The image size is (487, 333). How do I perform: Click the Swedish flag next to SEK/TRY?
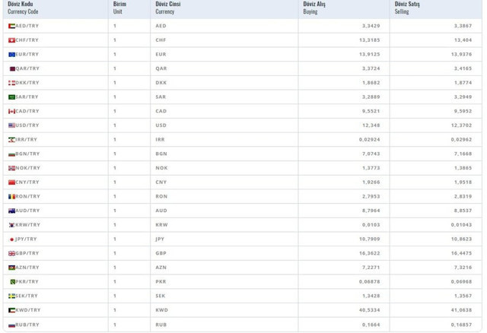coord(11,296)
